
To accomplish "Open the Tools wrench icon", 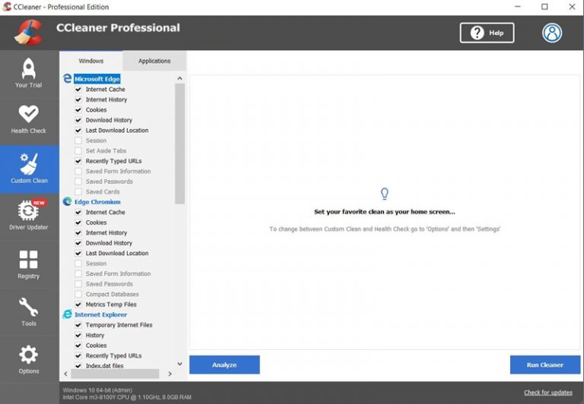I will click(29, 308).
